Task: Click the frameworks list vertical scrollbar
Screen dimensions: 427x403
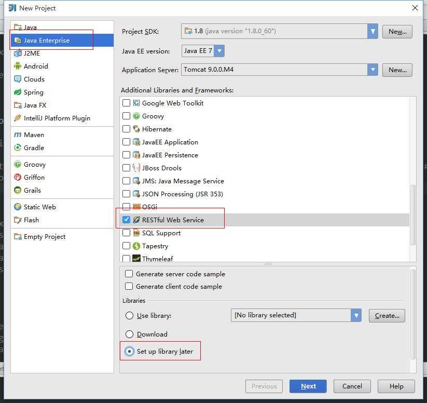Action: tap(413, 215)
